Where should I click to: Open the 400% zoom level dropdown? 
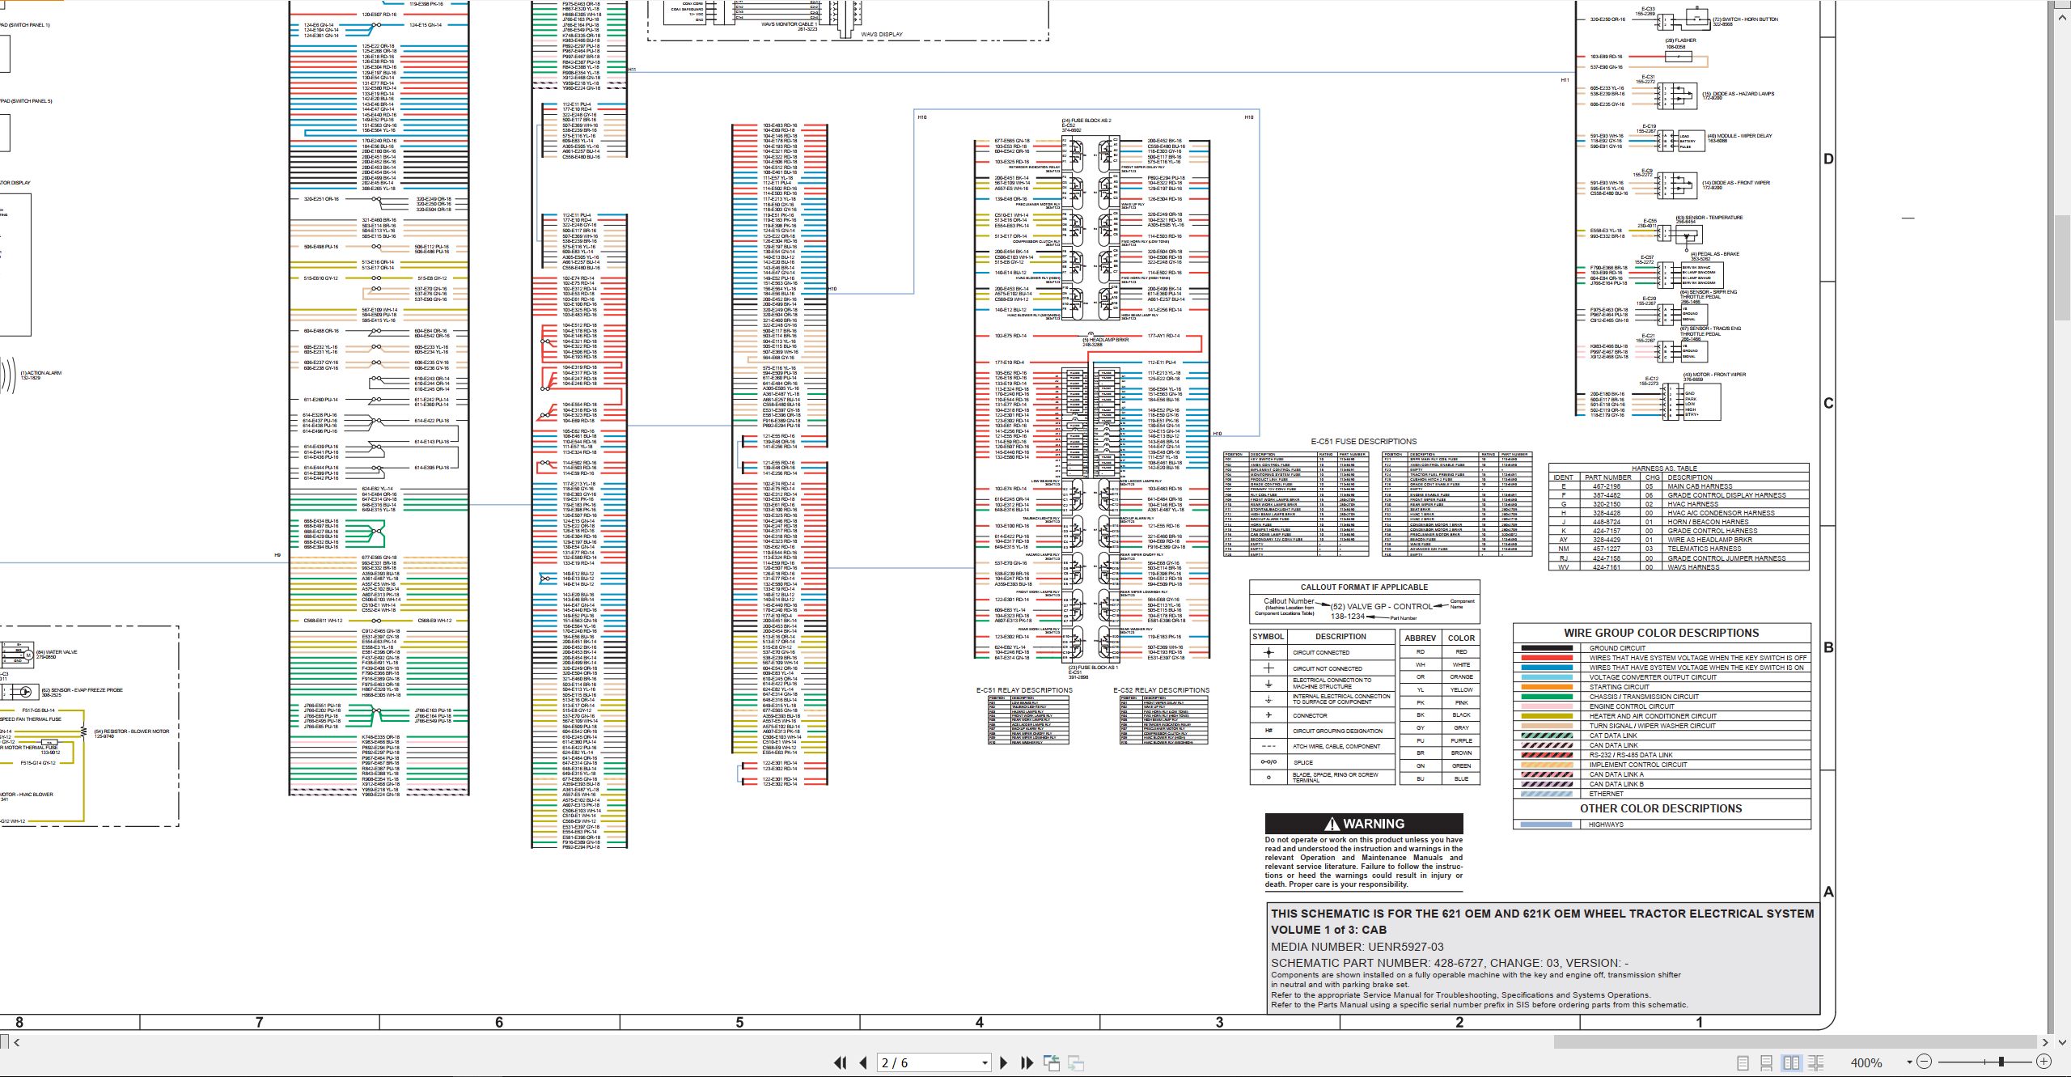click(x=1909, y=1062)
